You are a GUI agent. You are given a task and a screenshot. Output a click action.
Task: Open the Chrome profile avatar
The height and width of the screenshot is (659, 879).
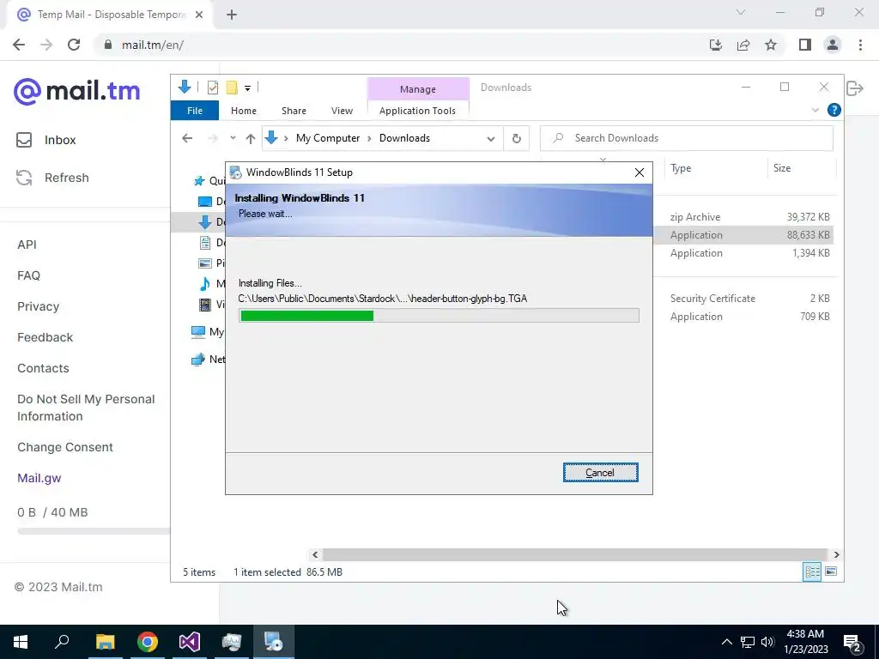833,45
